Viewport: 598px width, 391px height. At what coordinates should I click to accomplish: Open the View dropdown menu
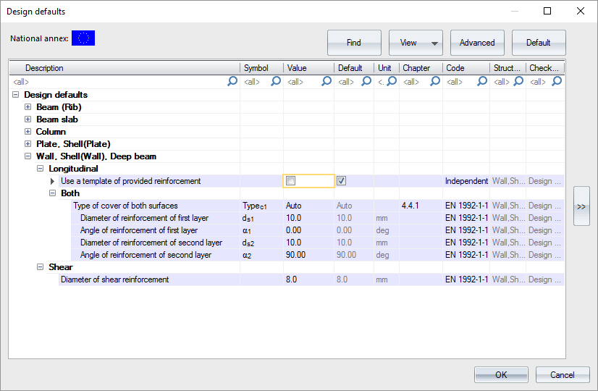pyautogui.click(x=416, y=43)
